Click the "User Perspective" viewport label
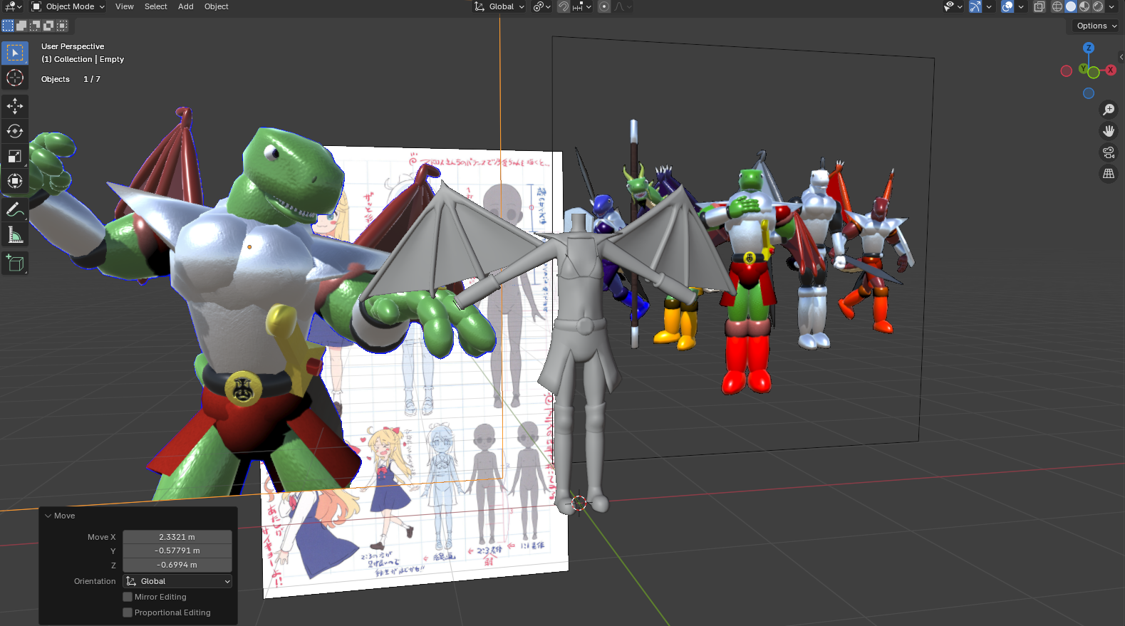1125x626 pixels. coord(73,46)
